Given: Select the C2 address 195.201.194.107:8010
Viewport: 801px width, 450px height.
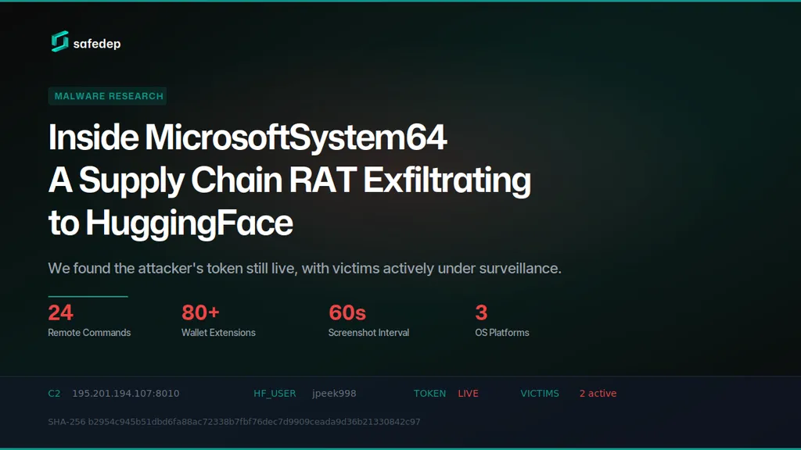Looking at the screenshot, I should point(126,394).
